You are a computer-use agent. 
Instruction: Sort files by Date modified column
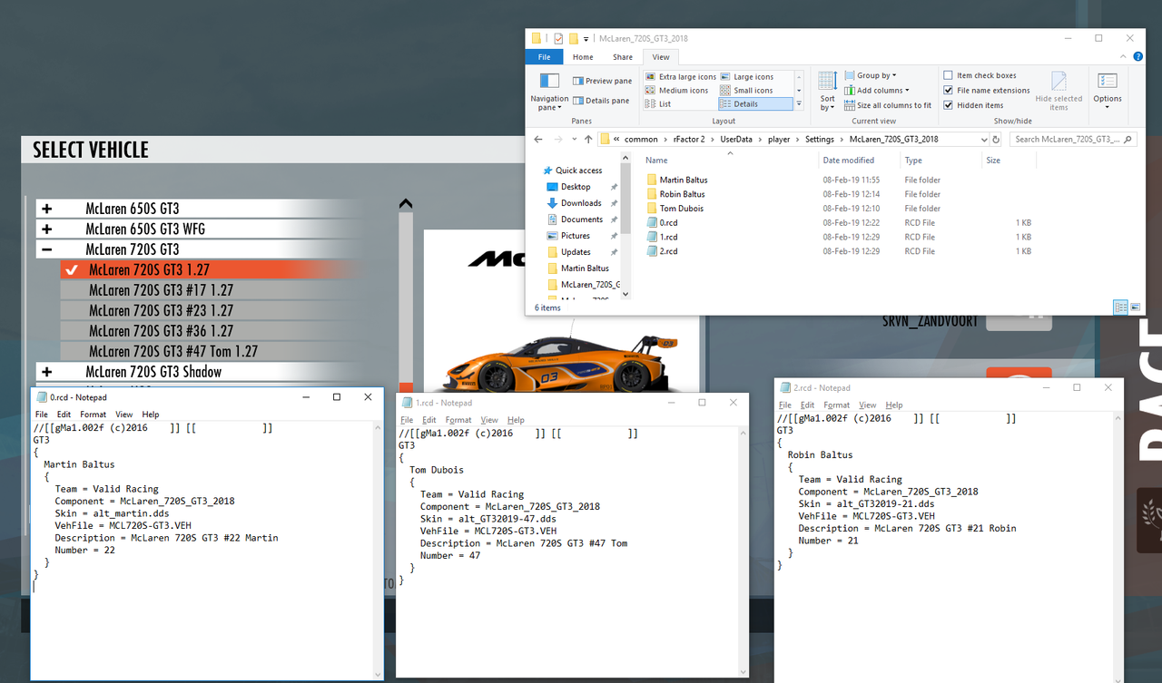click(x=848, y=161)
